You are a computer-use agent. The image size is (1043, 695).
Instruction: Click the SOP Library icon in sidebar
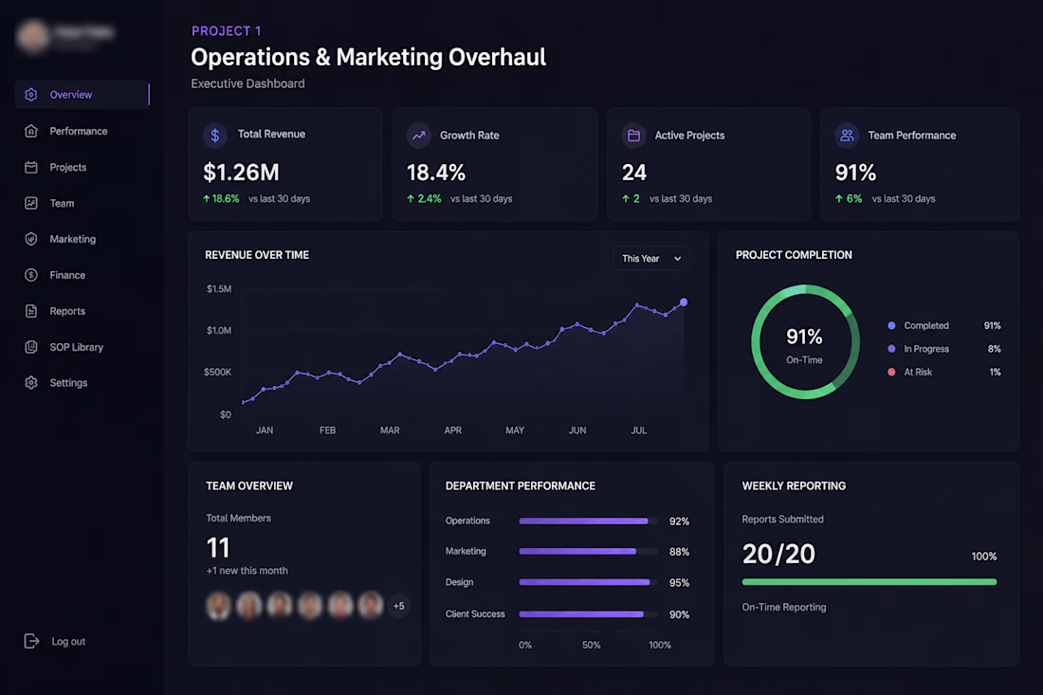click(x=31, y=346)
